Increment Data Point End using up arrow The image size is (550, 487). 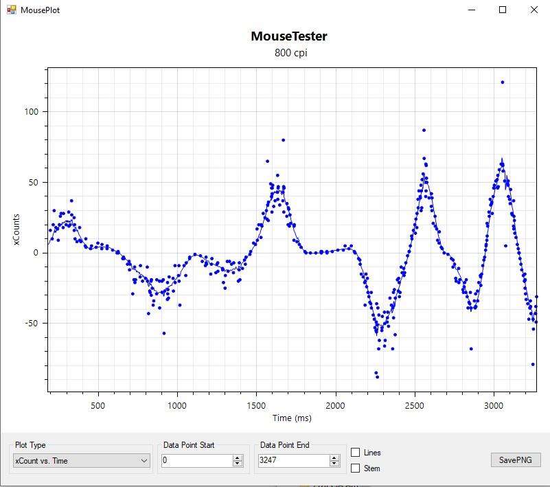click(334, 458)
